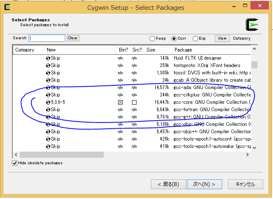
Task: Proceed with the 次へ(N) button
Action: point(205,184)
